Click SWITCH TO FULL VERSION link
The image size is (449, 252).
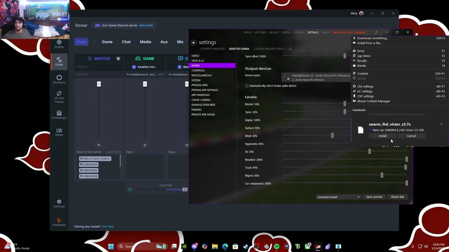point(349,32)
